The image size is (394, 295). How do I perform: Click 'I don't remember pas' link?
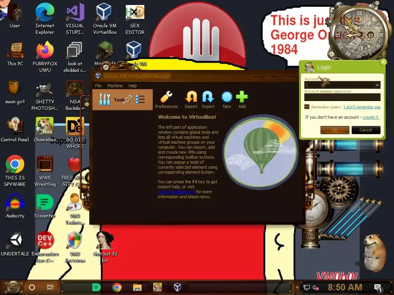click(362, 107)
